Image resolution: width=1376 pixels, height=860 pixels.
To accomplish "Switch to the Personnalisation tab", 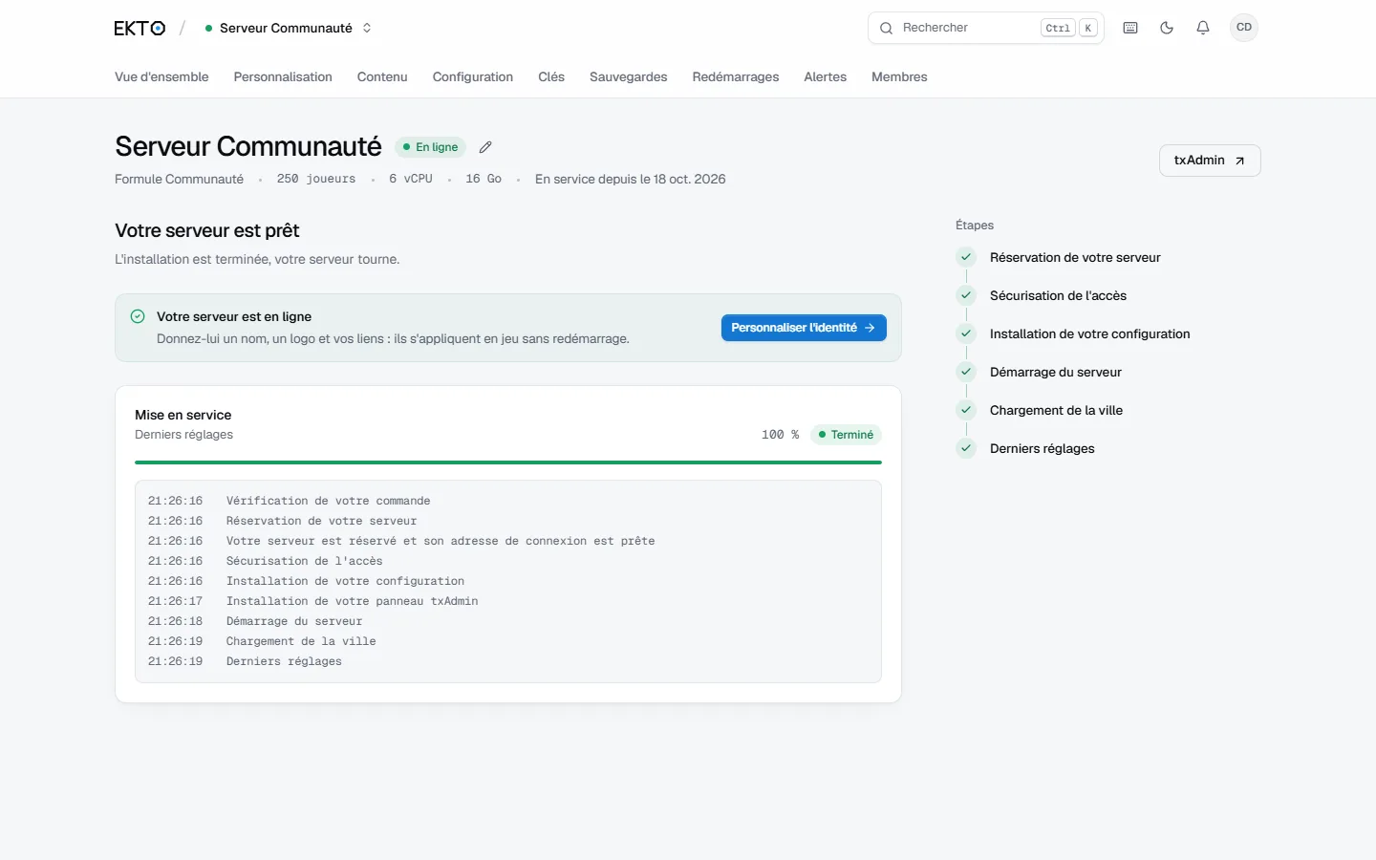I will 283,76.
